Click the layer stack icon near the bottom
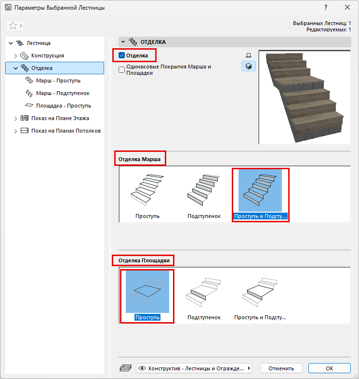The height and width of the screenshot is (379, 359). pos(125,368)
